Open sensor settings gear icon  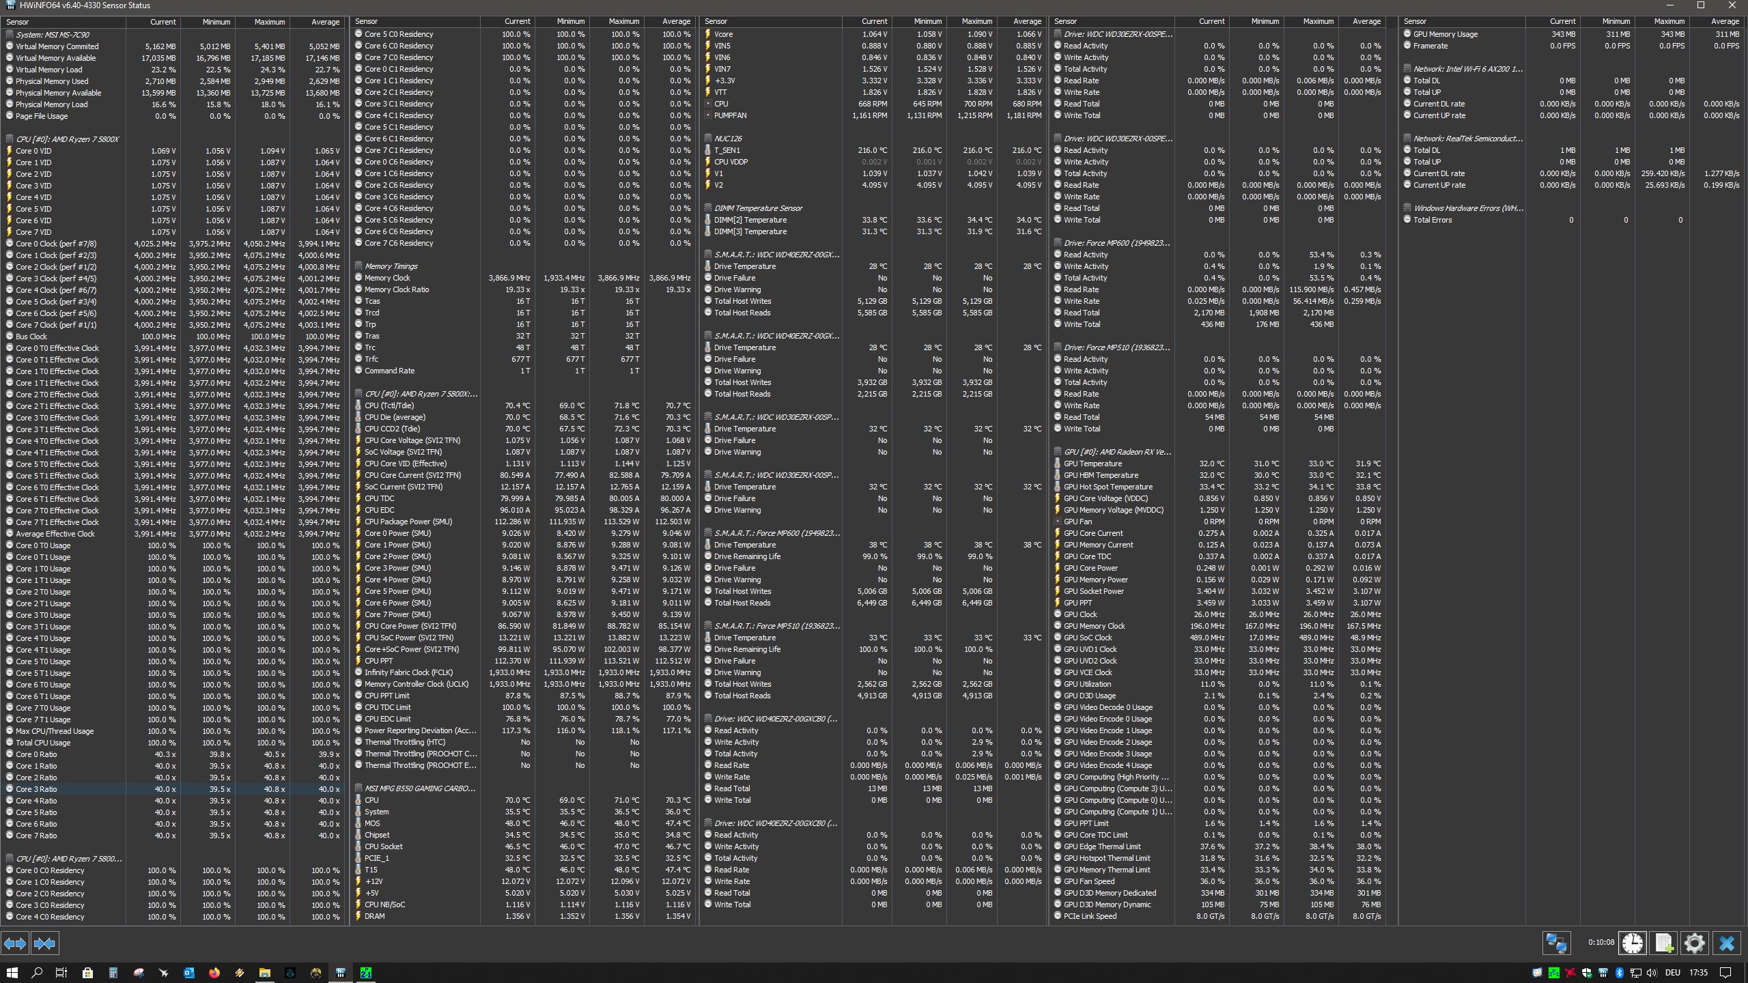coord(1694,943)
